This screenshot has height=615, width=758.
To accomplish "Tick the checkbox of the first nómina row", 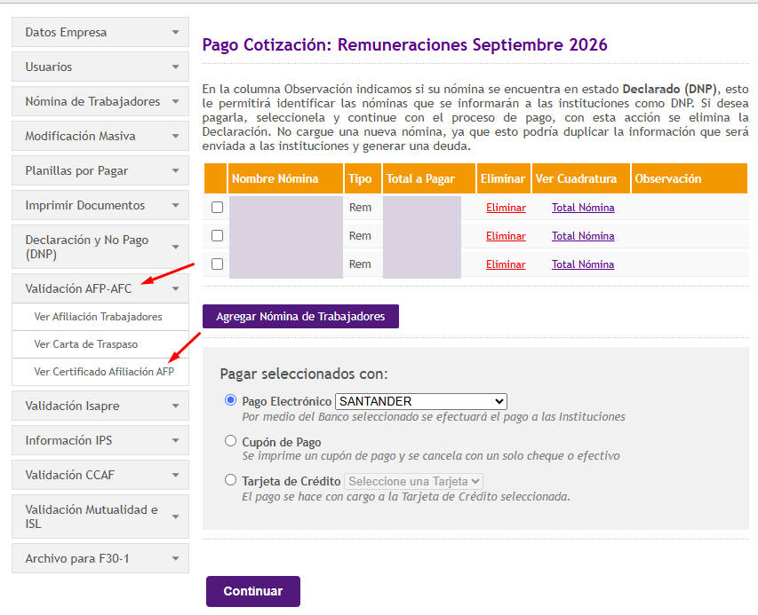I will coord(218,207).
